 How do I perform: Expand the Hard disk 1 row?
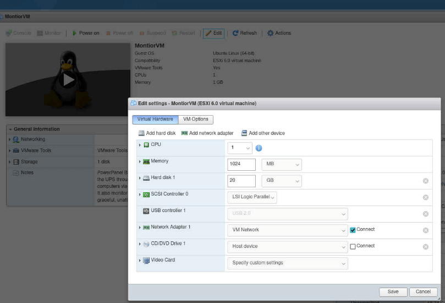(140, 178)
